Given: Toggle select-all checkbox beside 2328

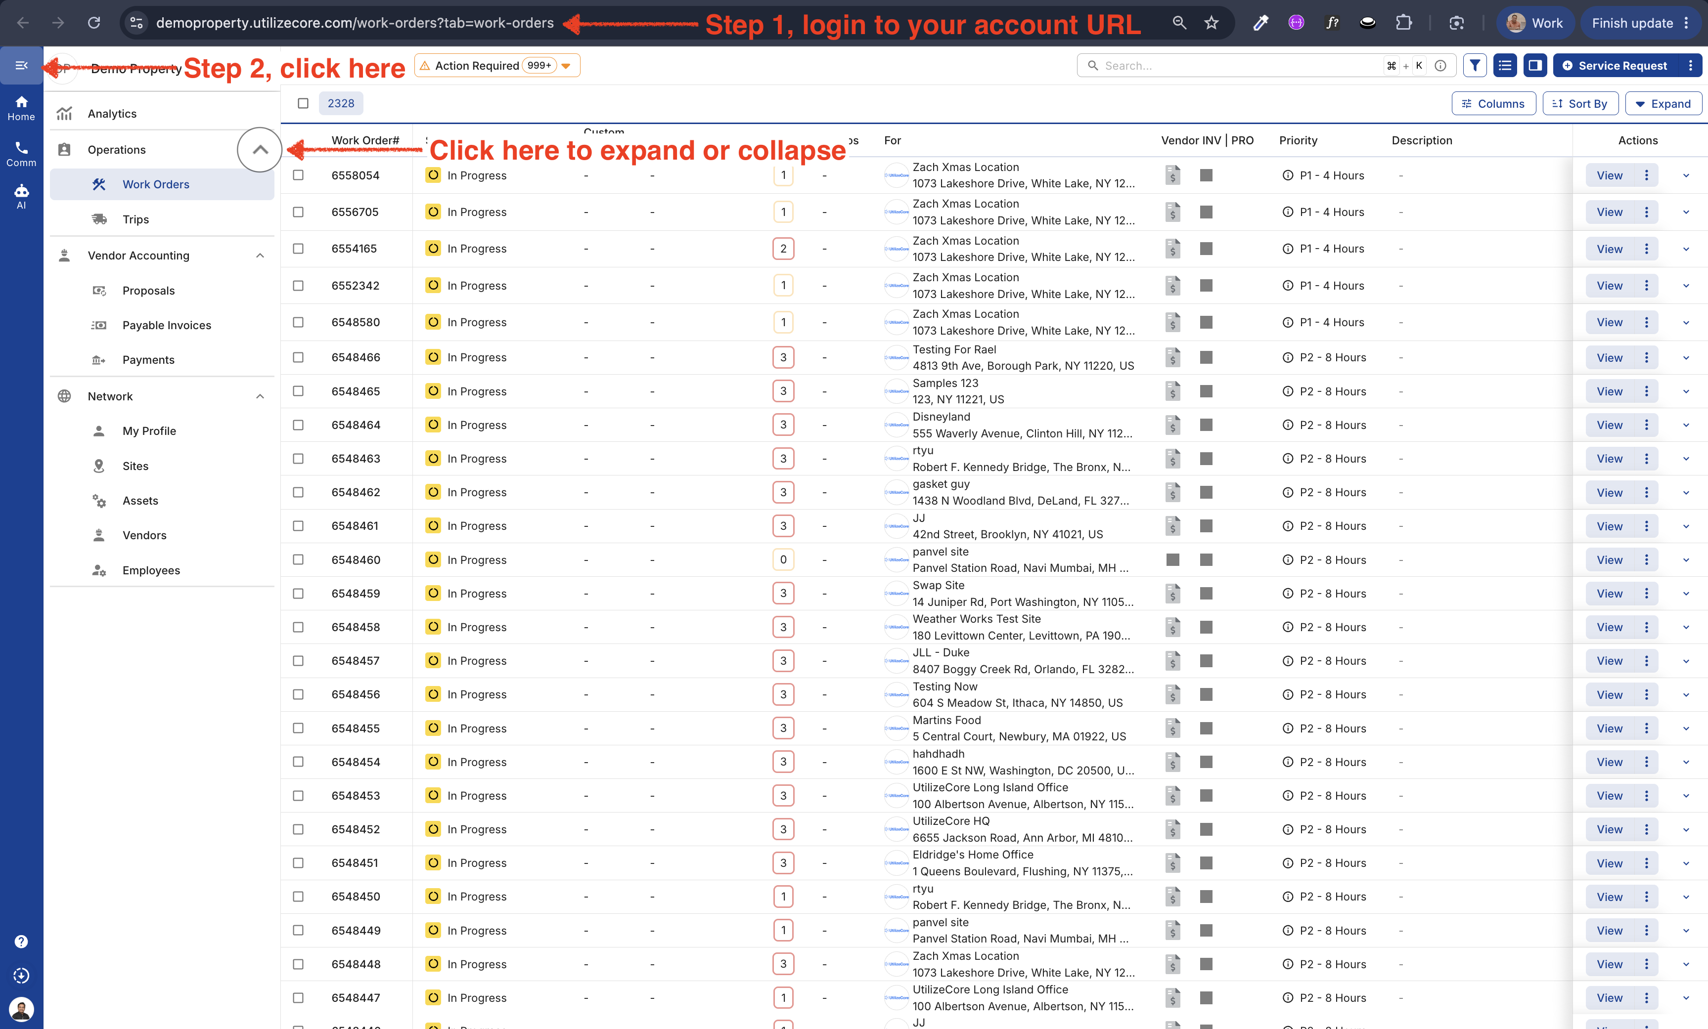Looking at the screenshot, I should pyautogui.click(x=303, y=103).
